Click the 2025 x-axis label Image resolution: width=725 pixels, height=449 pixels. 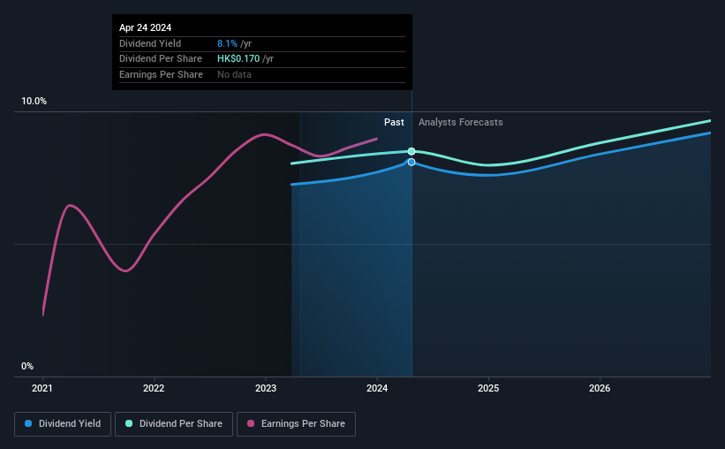[x=488, y=388]
